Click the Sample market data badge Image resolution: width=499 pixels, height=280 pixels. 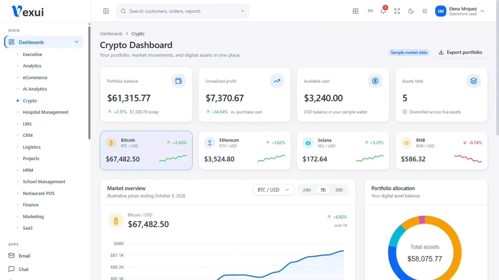coord(409,52)
